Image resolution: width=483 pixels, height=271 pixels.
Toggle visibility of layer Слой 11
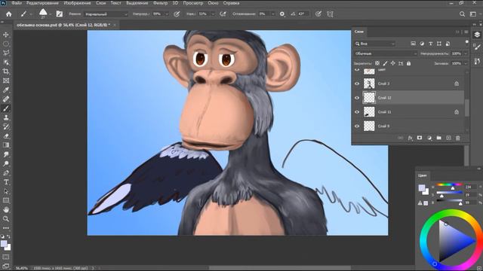click(x=357, y=112)
